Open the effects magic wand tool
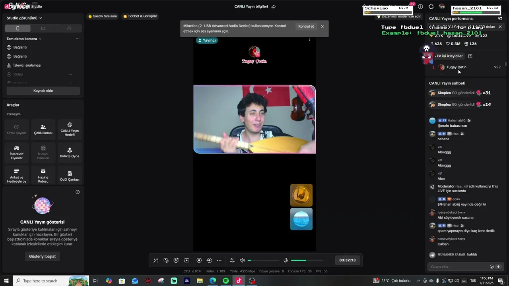Viewport: 509px width, 286px height. pos(156,260)
